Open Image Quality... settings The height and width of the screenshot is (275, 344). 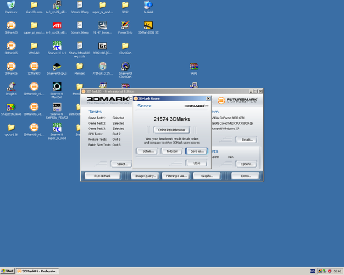145,176
